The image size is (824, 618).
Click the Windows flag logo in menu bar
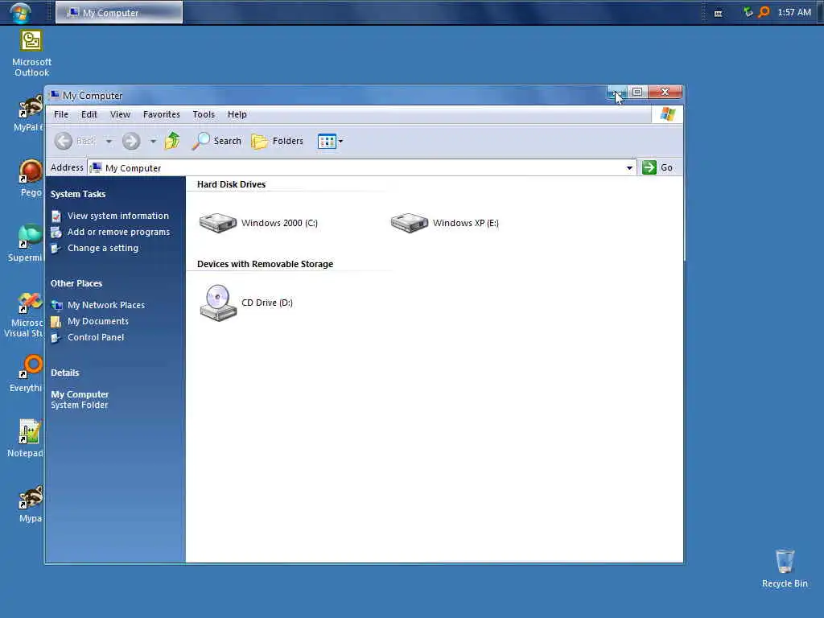(x=667, y=114)
